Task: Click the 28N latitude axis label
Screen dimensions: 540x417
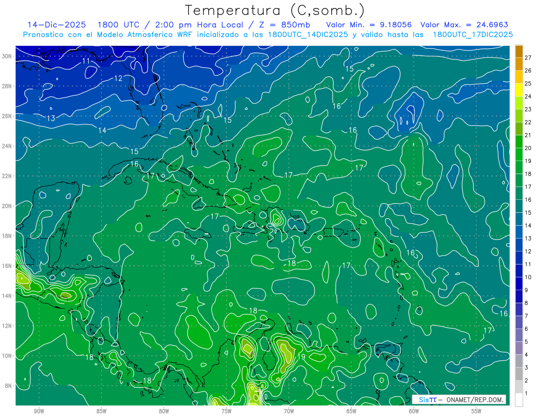Action: (x=8, y=86)
